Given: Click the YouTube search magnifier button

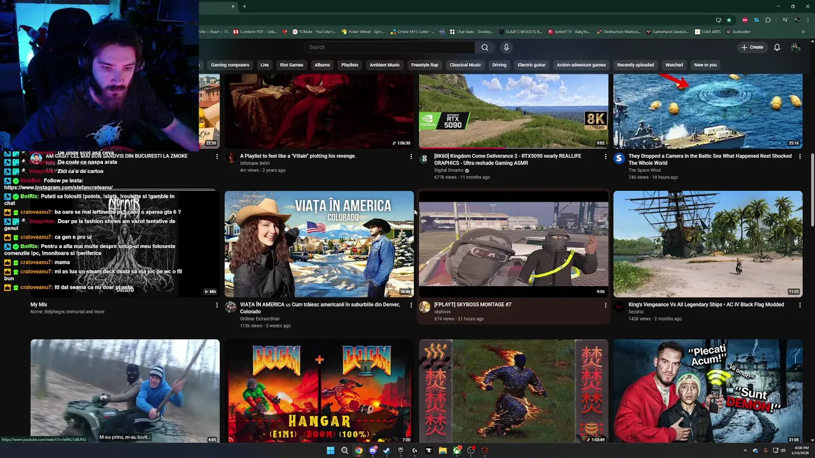Looking at the screenshot, I should point(485,47).
